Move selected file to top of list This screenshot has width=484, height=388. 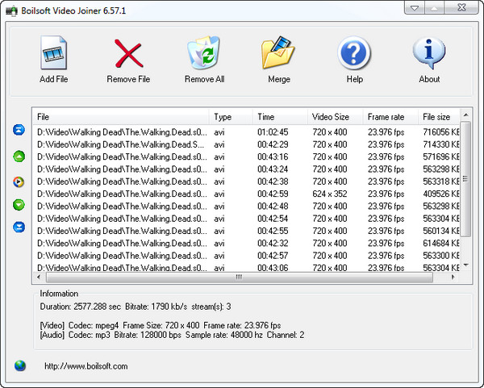pos(19,130)
